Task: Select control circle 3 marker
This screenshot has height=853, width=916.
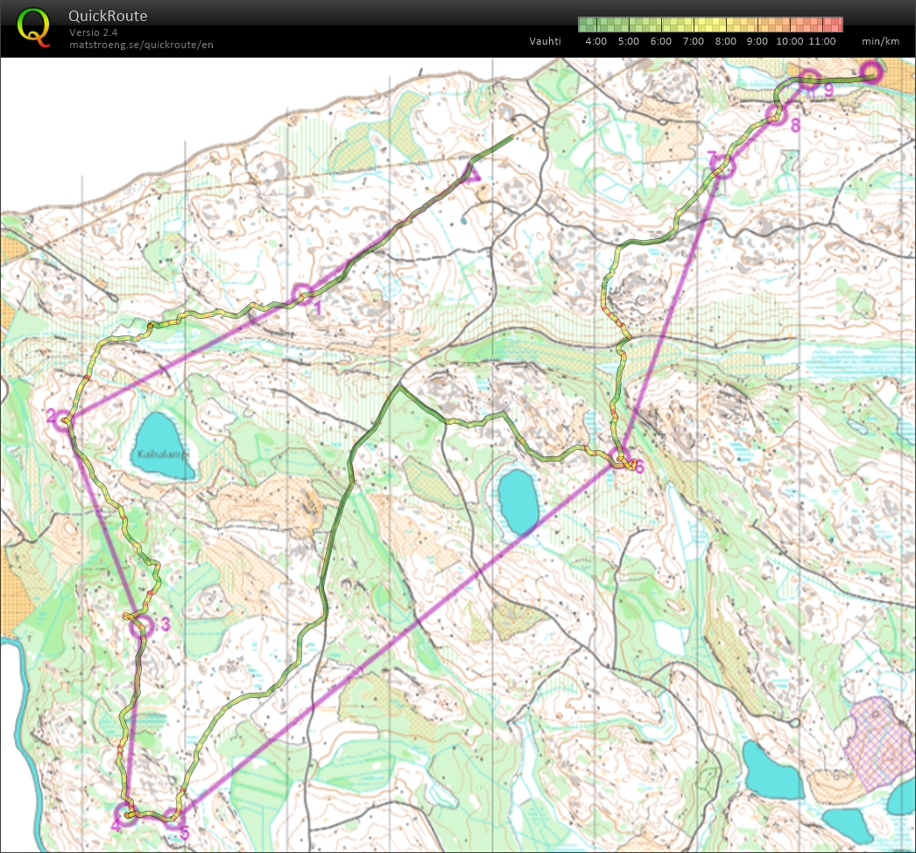Action: pyautogui.click(x=139, y=625)
